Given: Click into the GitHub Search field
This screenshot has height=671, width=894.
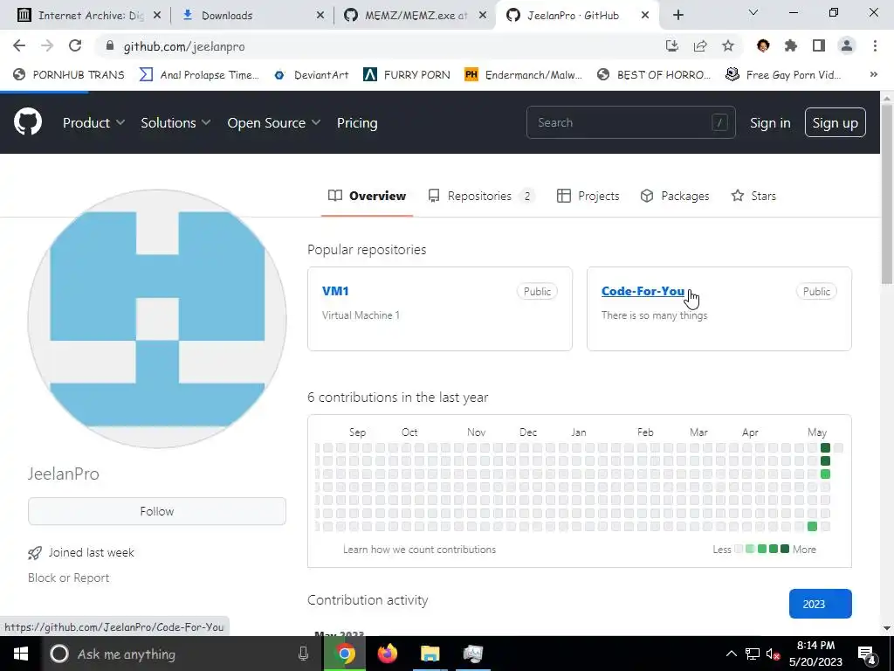Looking at the screenshot, I should (630, 122).
